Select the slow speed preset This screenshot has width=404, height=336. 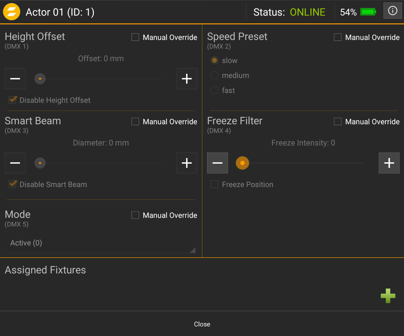214,60
